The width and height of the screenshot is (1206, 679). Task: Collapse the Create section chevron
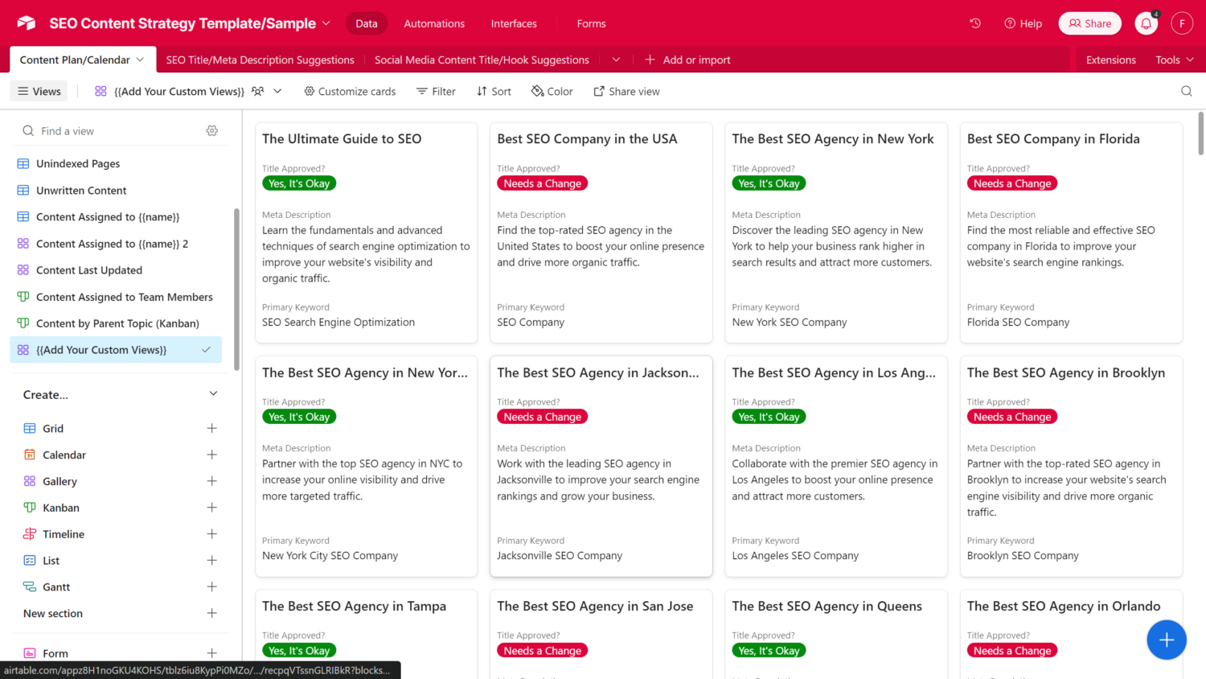coord(213,394)
